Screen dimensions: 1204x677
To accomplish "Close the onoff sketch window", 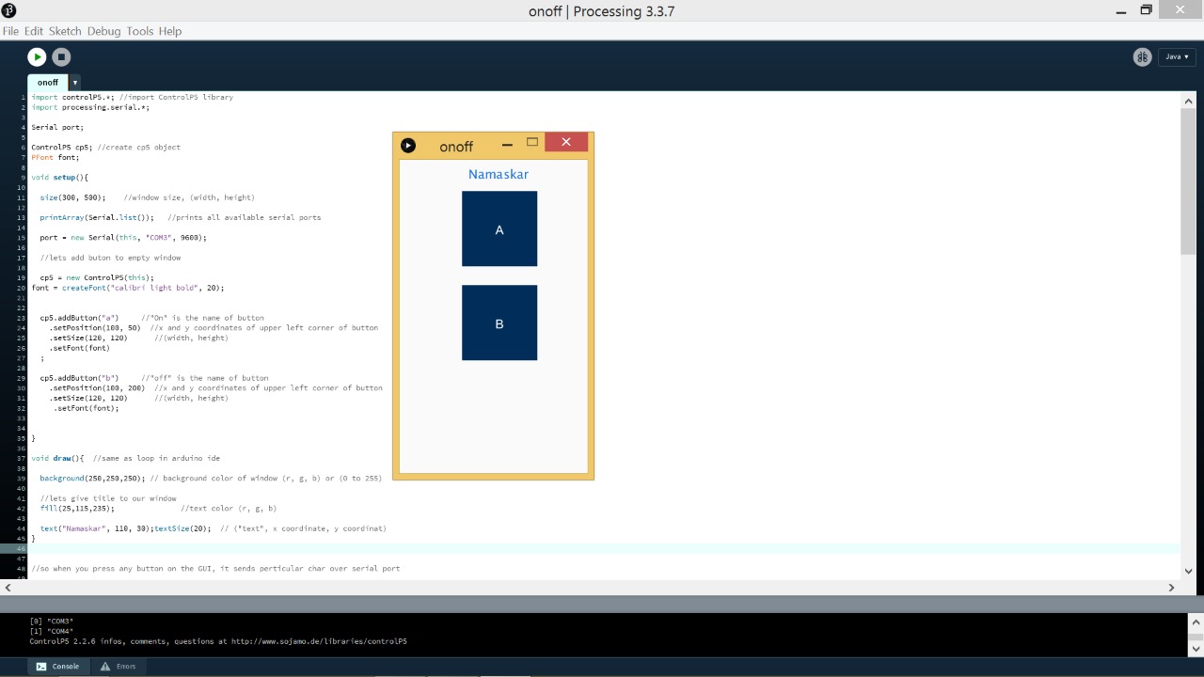I will coord(566,142).
